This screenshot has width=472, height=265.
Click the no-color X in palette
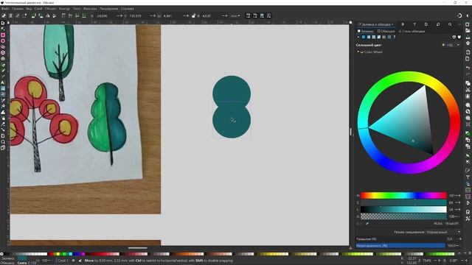[1, 254]
